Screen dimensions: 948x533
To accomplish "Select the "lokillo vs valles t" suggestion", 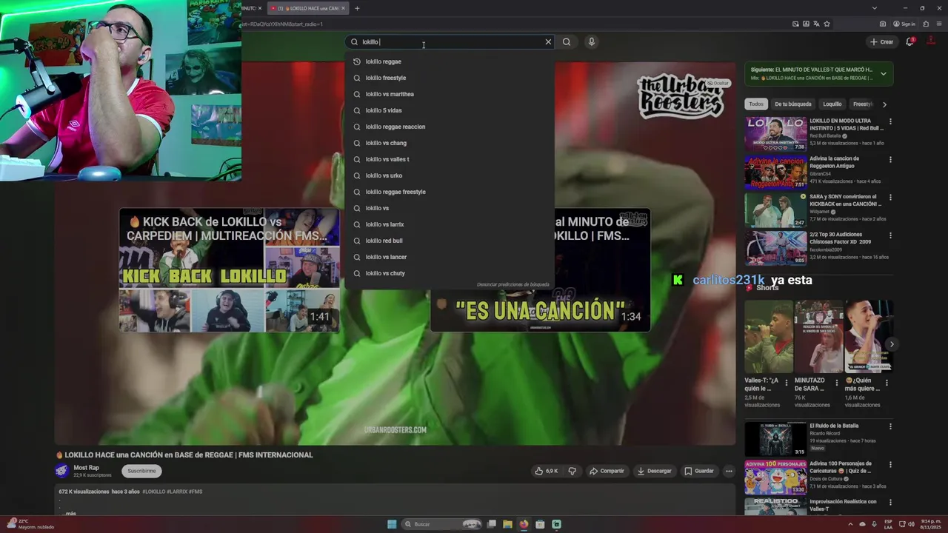I will (450, 159).
